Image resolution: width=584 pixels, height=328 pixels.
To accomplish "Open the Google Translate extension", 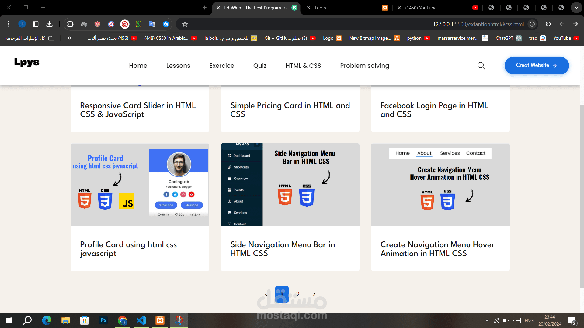I will [152, 24].
